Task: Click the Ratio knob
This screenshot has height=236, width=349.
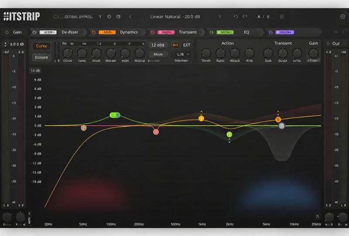Action: [x=220, y=53]
